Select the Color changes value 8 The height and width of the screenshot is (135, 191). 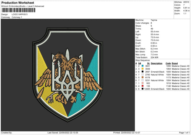click(151, 23)
